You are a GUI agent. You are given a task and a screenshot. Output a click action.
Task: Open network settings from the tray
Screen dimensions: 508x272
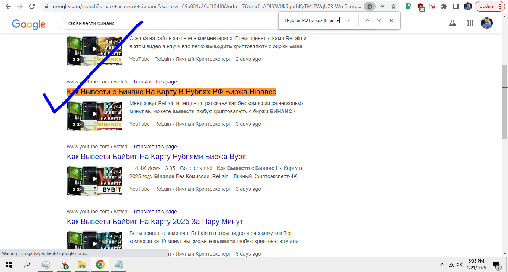(x=451, y=265)
